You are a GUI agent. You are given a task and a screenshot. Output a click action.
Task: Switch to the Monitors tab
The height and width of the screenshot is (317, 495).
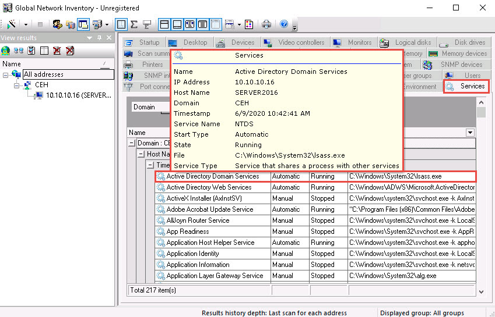point(353,42)
